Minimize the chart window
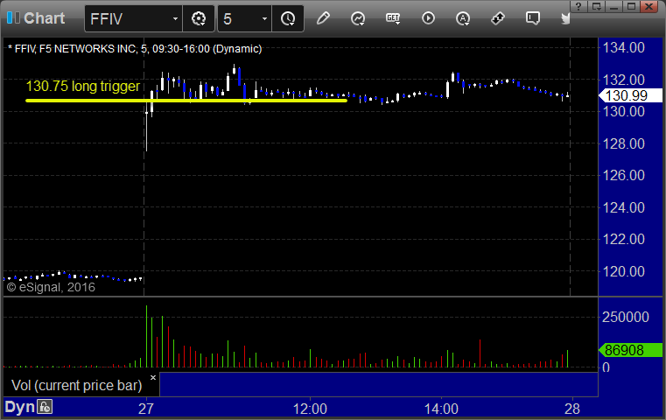 (614, 6)
